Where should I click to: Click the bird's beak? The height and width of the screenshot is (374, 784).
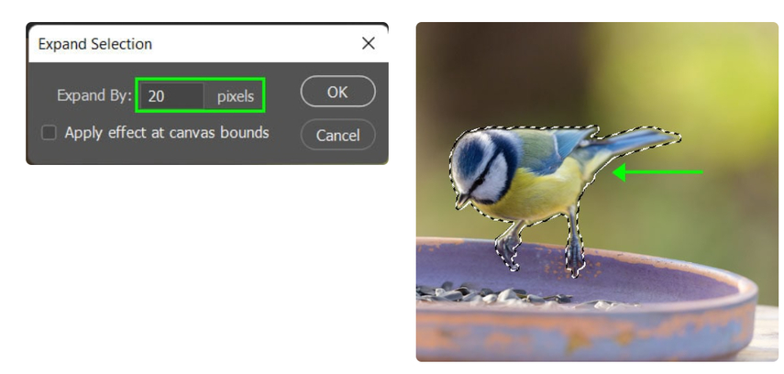coord(461,201)
